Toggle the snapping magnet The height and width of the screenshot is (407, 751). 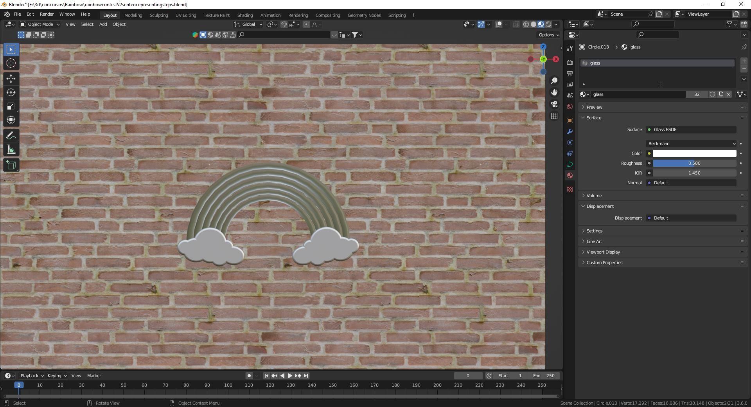(284, 24)
